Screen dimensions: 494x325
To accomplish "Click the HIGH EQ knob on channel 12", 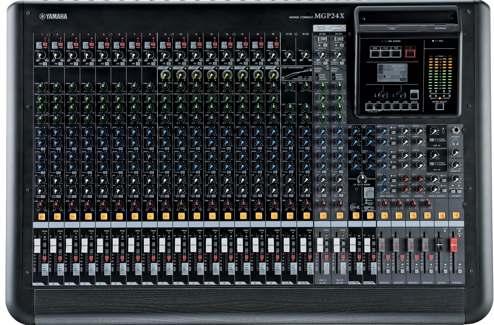I will coord(212,87).
